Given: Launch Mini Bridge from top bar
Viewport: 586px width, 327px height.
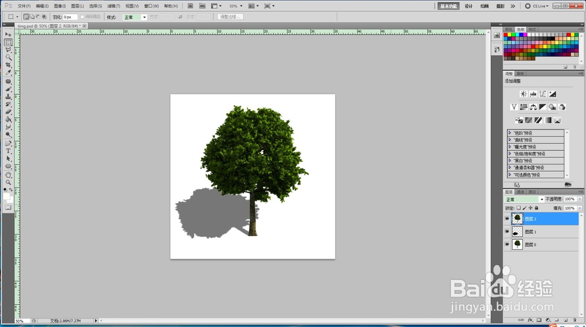Looking at the screenshot, I should tap(202, 6).
